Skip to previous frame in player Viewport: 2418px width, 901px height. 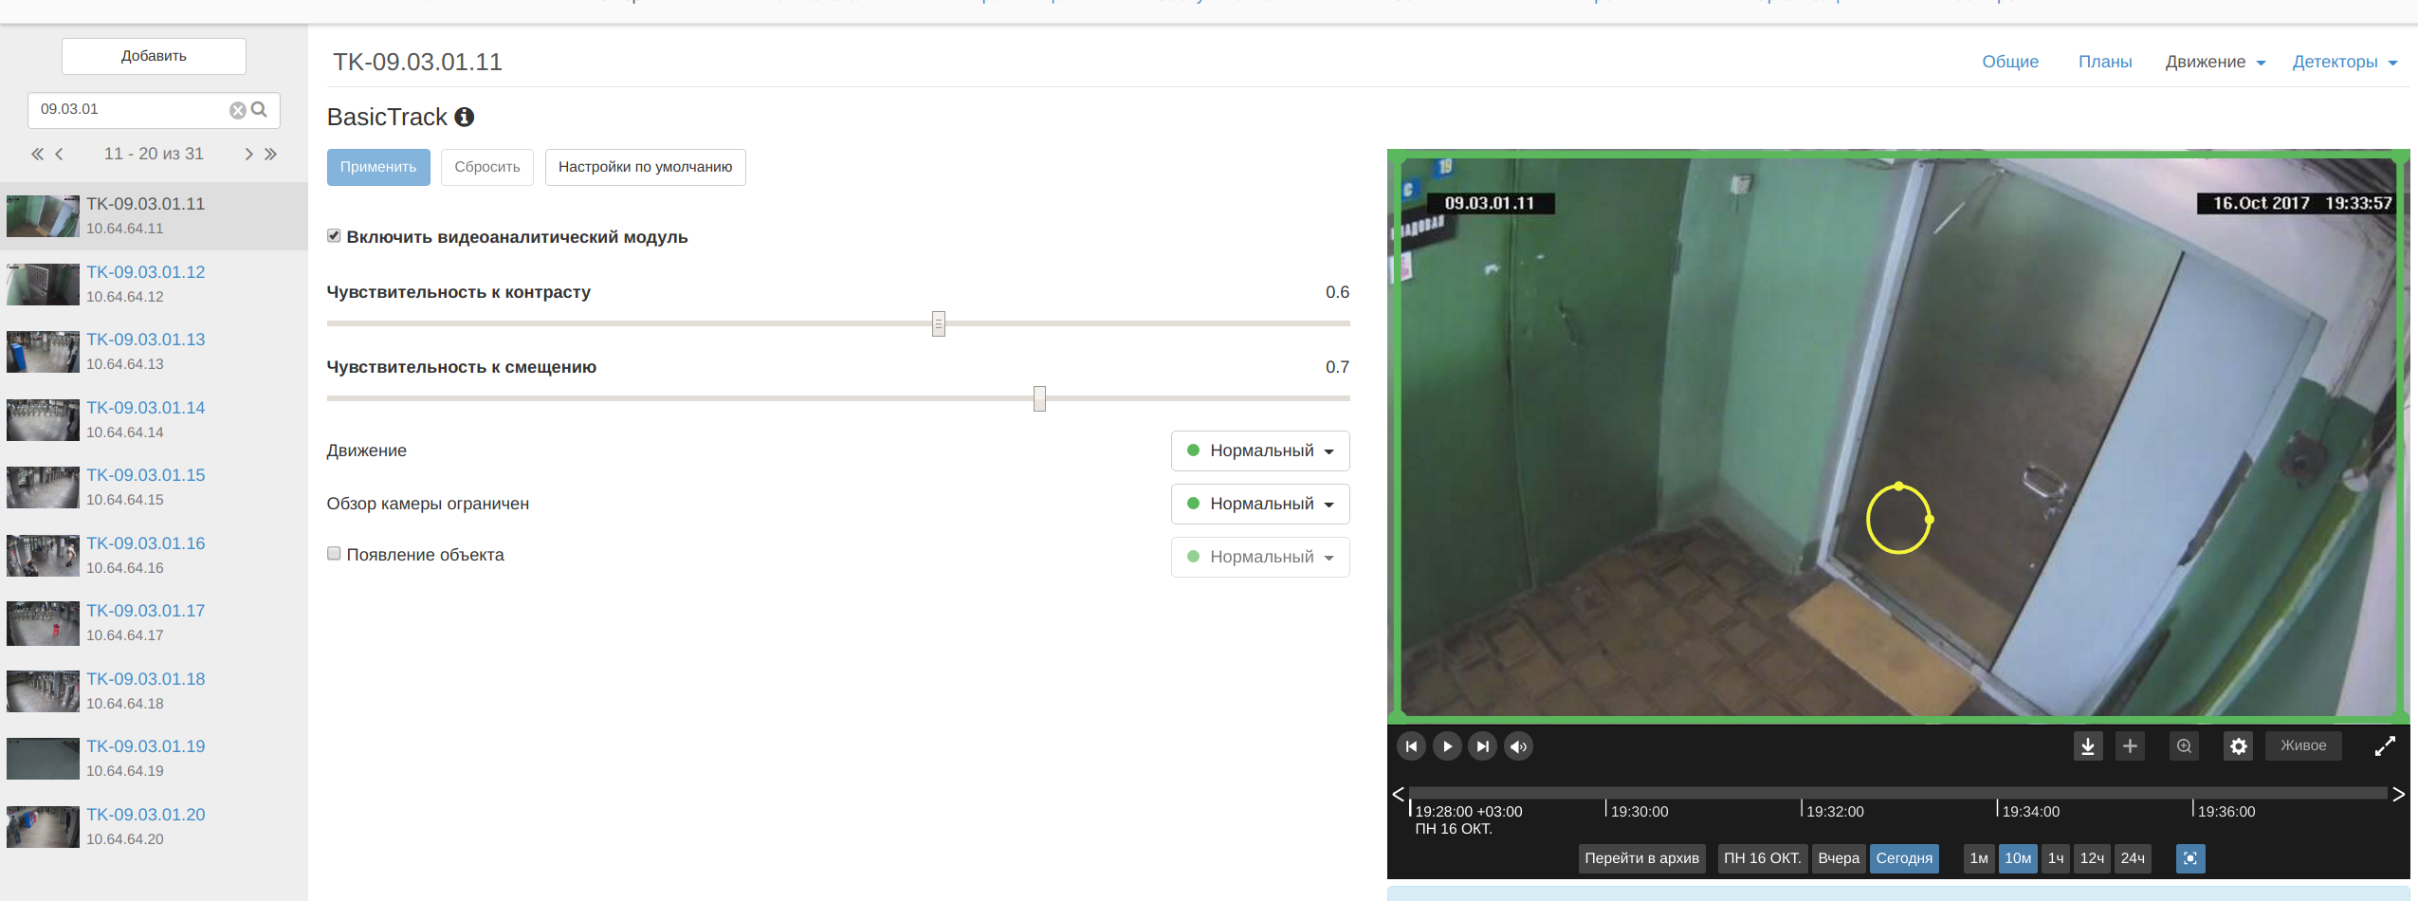coord(1411,746)
